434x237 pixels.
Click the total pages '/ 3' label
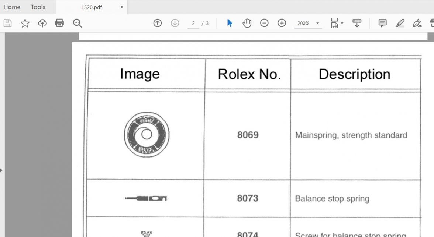(205, 24)
